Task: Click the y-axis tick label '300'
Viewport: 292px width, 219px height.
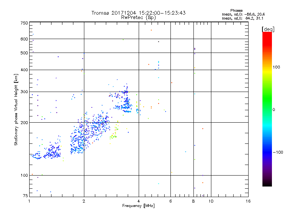Action: coord(24,92)
